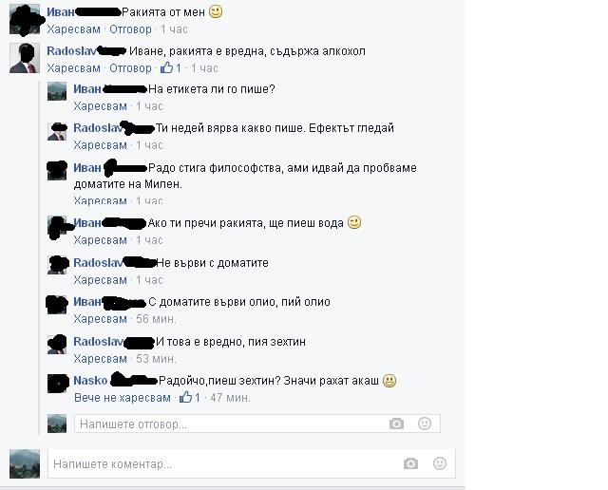
Task: Click 'Отговор' under the 'съдържа алкохол' comment
Action: pyautogui.click(x=130, y=68)
